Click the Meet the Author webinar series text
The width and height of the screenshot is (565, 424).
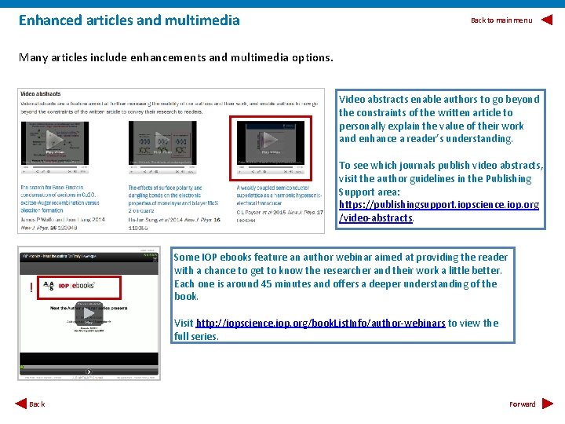89,309
